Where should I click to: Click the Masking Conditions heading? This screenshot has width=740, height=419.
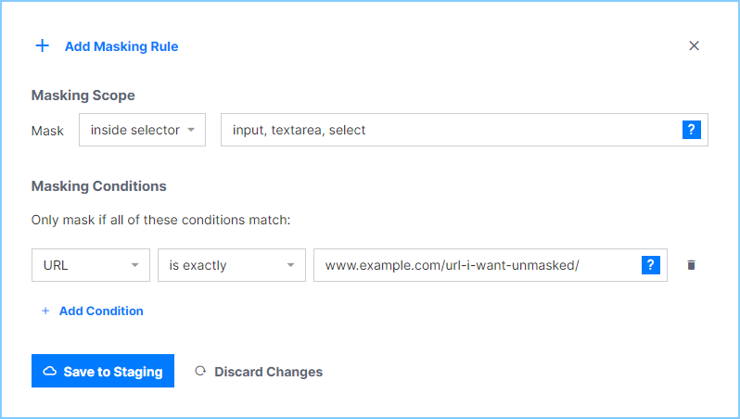(99, 186)
